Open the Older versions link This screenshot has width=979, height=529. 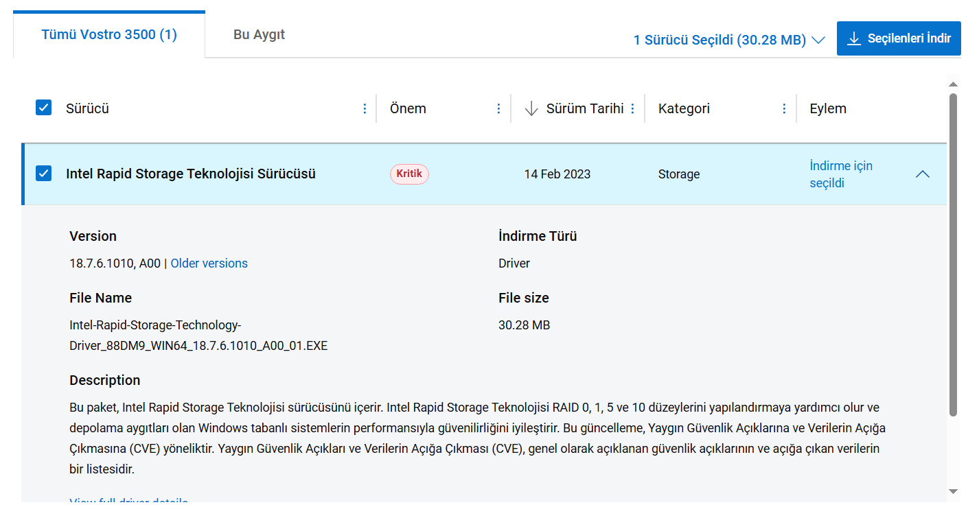point(209,263)
